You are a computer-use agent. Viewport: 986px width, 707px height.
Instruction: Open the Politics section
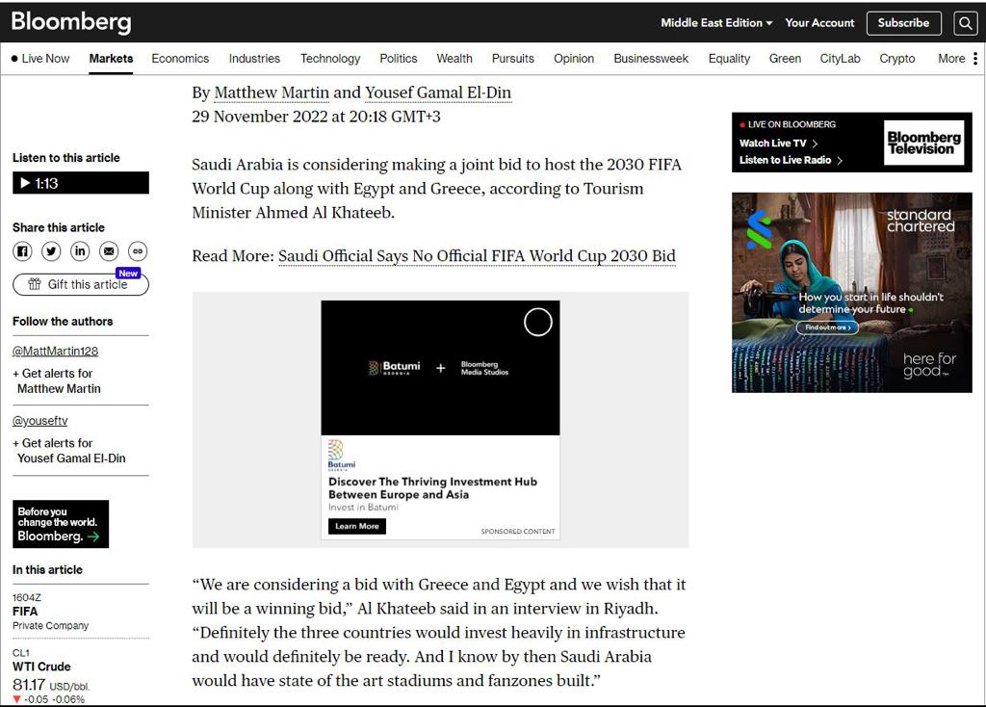[x=398, y=59]
